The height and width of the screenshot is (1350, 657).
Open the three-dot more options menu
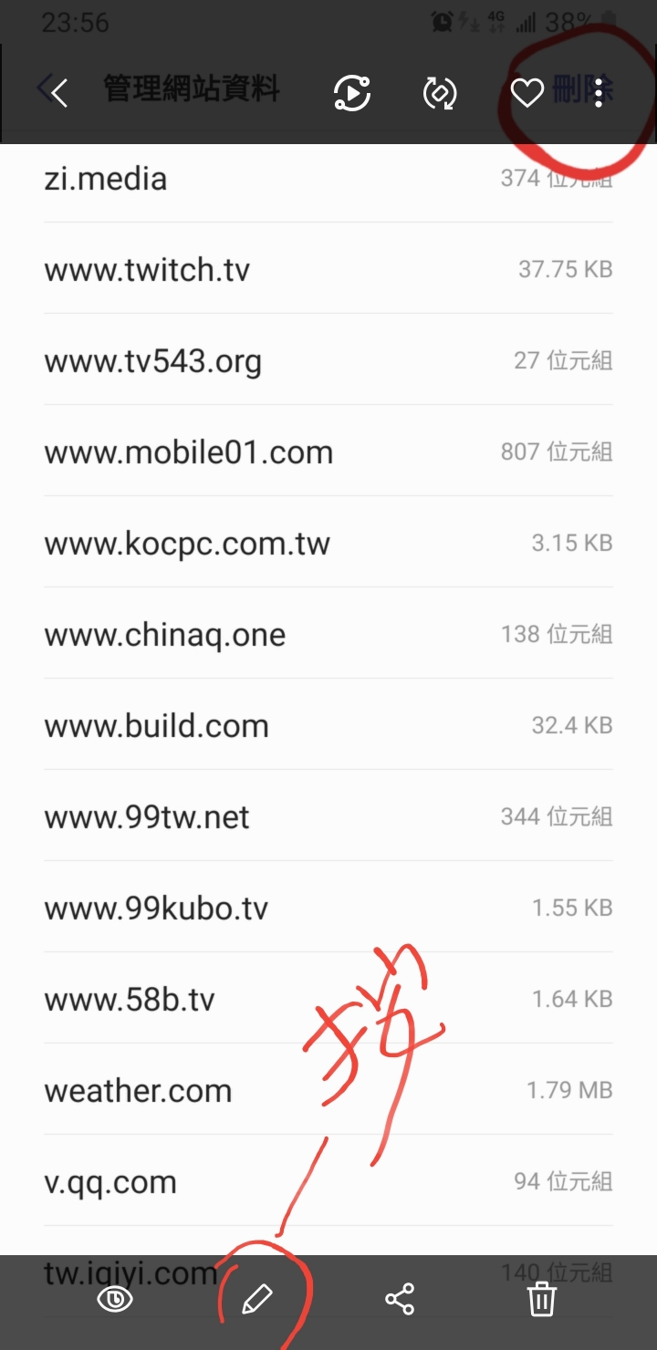point(599,92)
